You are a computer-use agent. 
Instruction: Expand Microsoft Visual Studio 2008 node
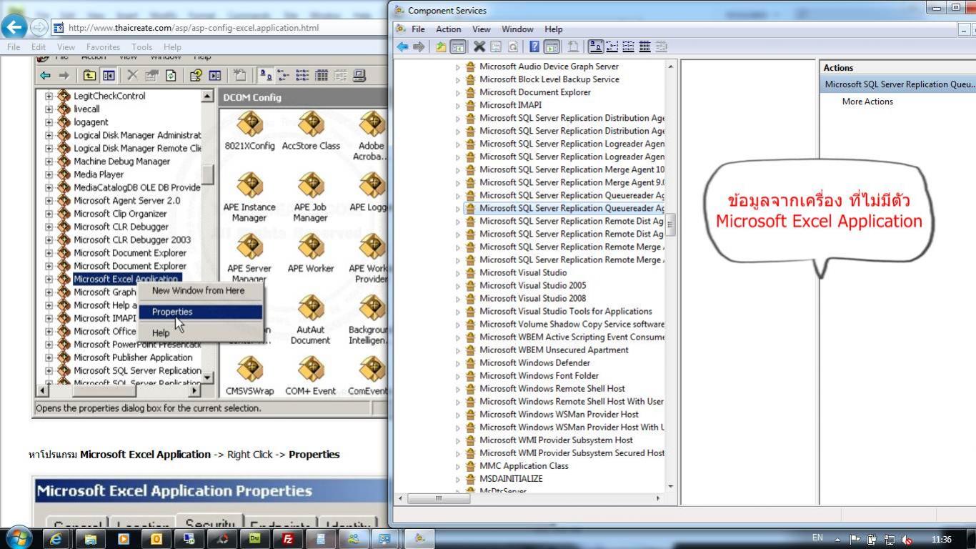(458, 298)
